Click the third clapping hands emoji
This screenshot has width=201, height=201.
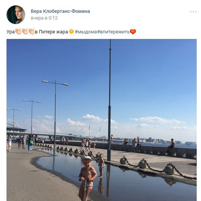(31, 31)
